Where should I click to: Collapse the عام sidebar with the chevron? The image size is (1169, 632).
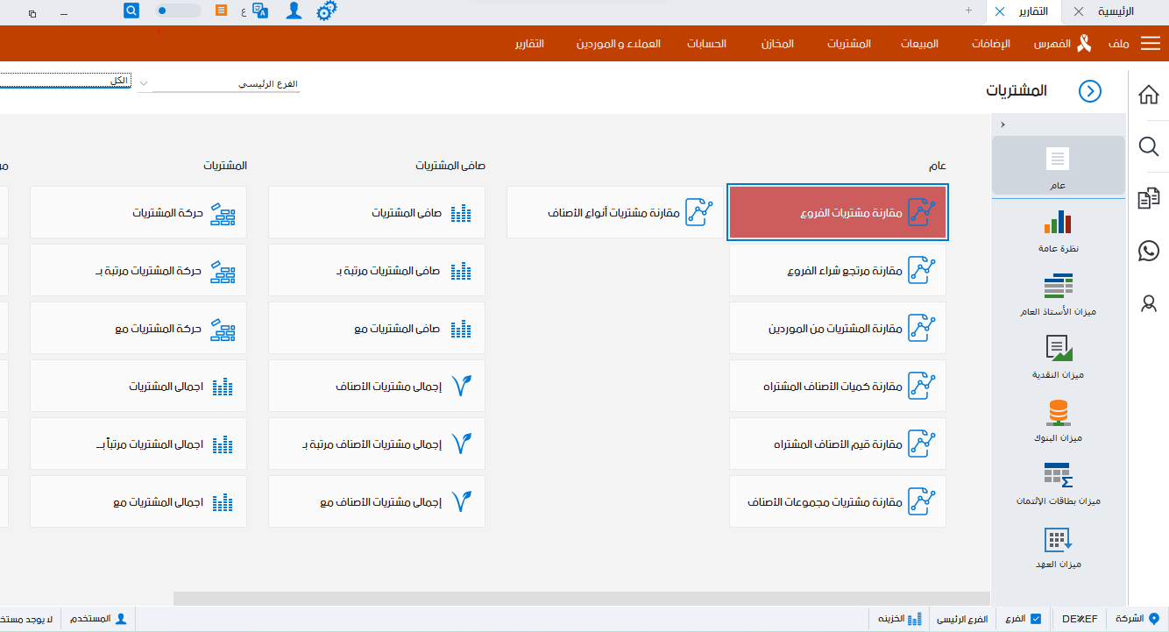pos(1002,124)
